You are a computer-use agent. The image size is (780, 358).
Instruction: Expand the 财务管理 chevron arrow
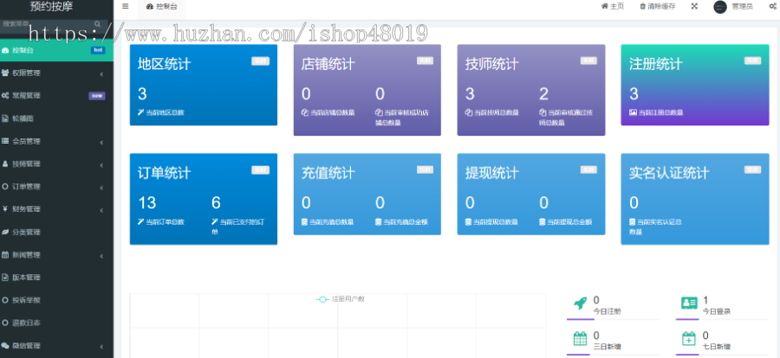(x=101, y=210)
